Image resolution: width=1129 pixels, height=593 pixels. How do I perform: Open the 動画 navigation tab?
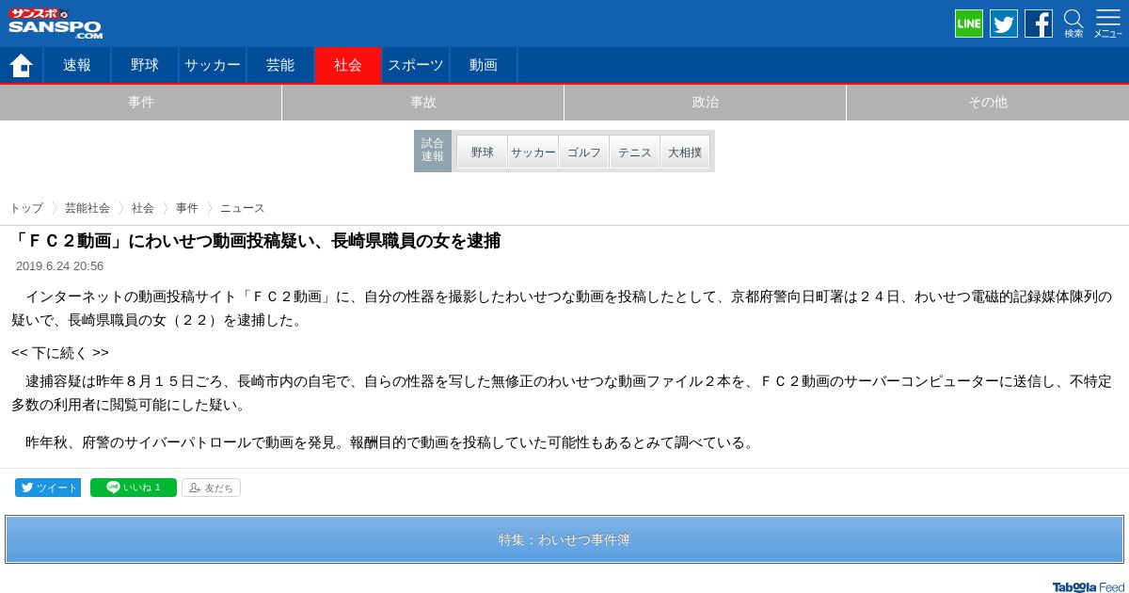[484, 65]
